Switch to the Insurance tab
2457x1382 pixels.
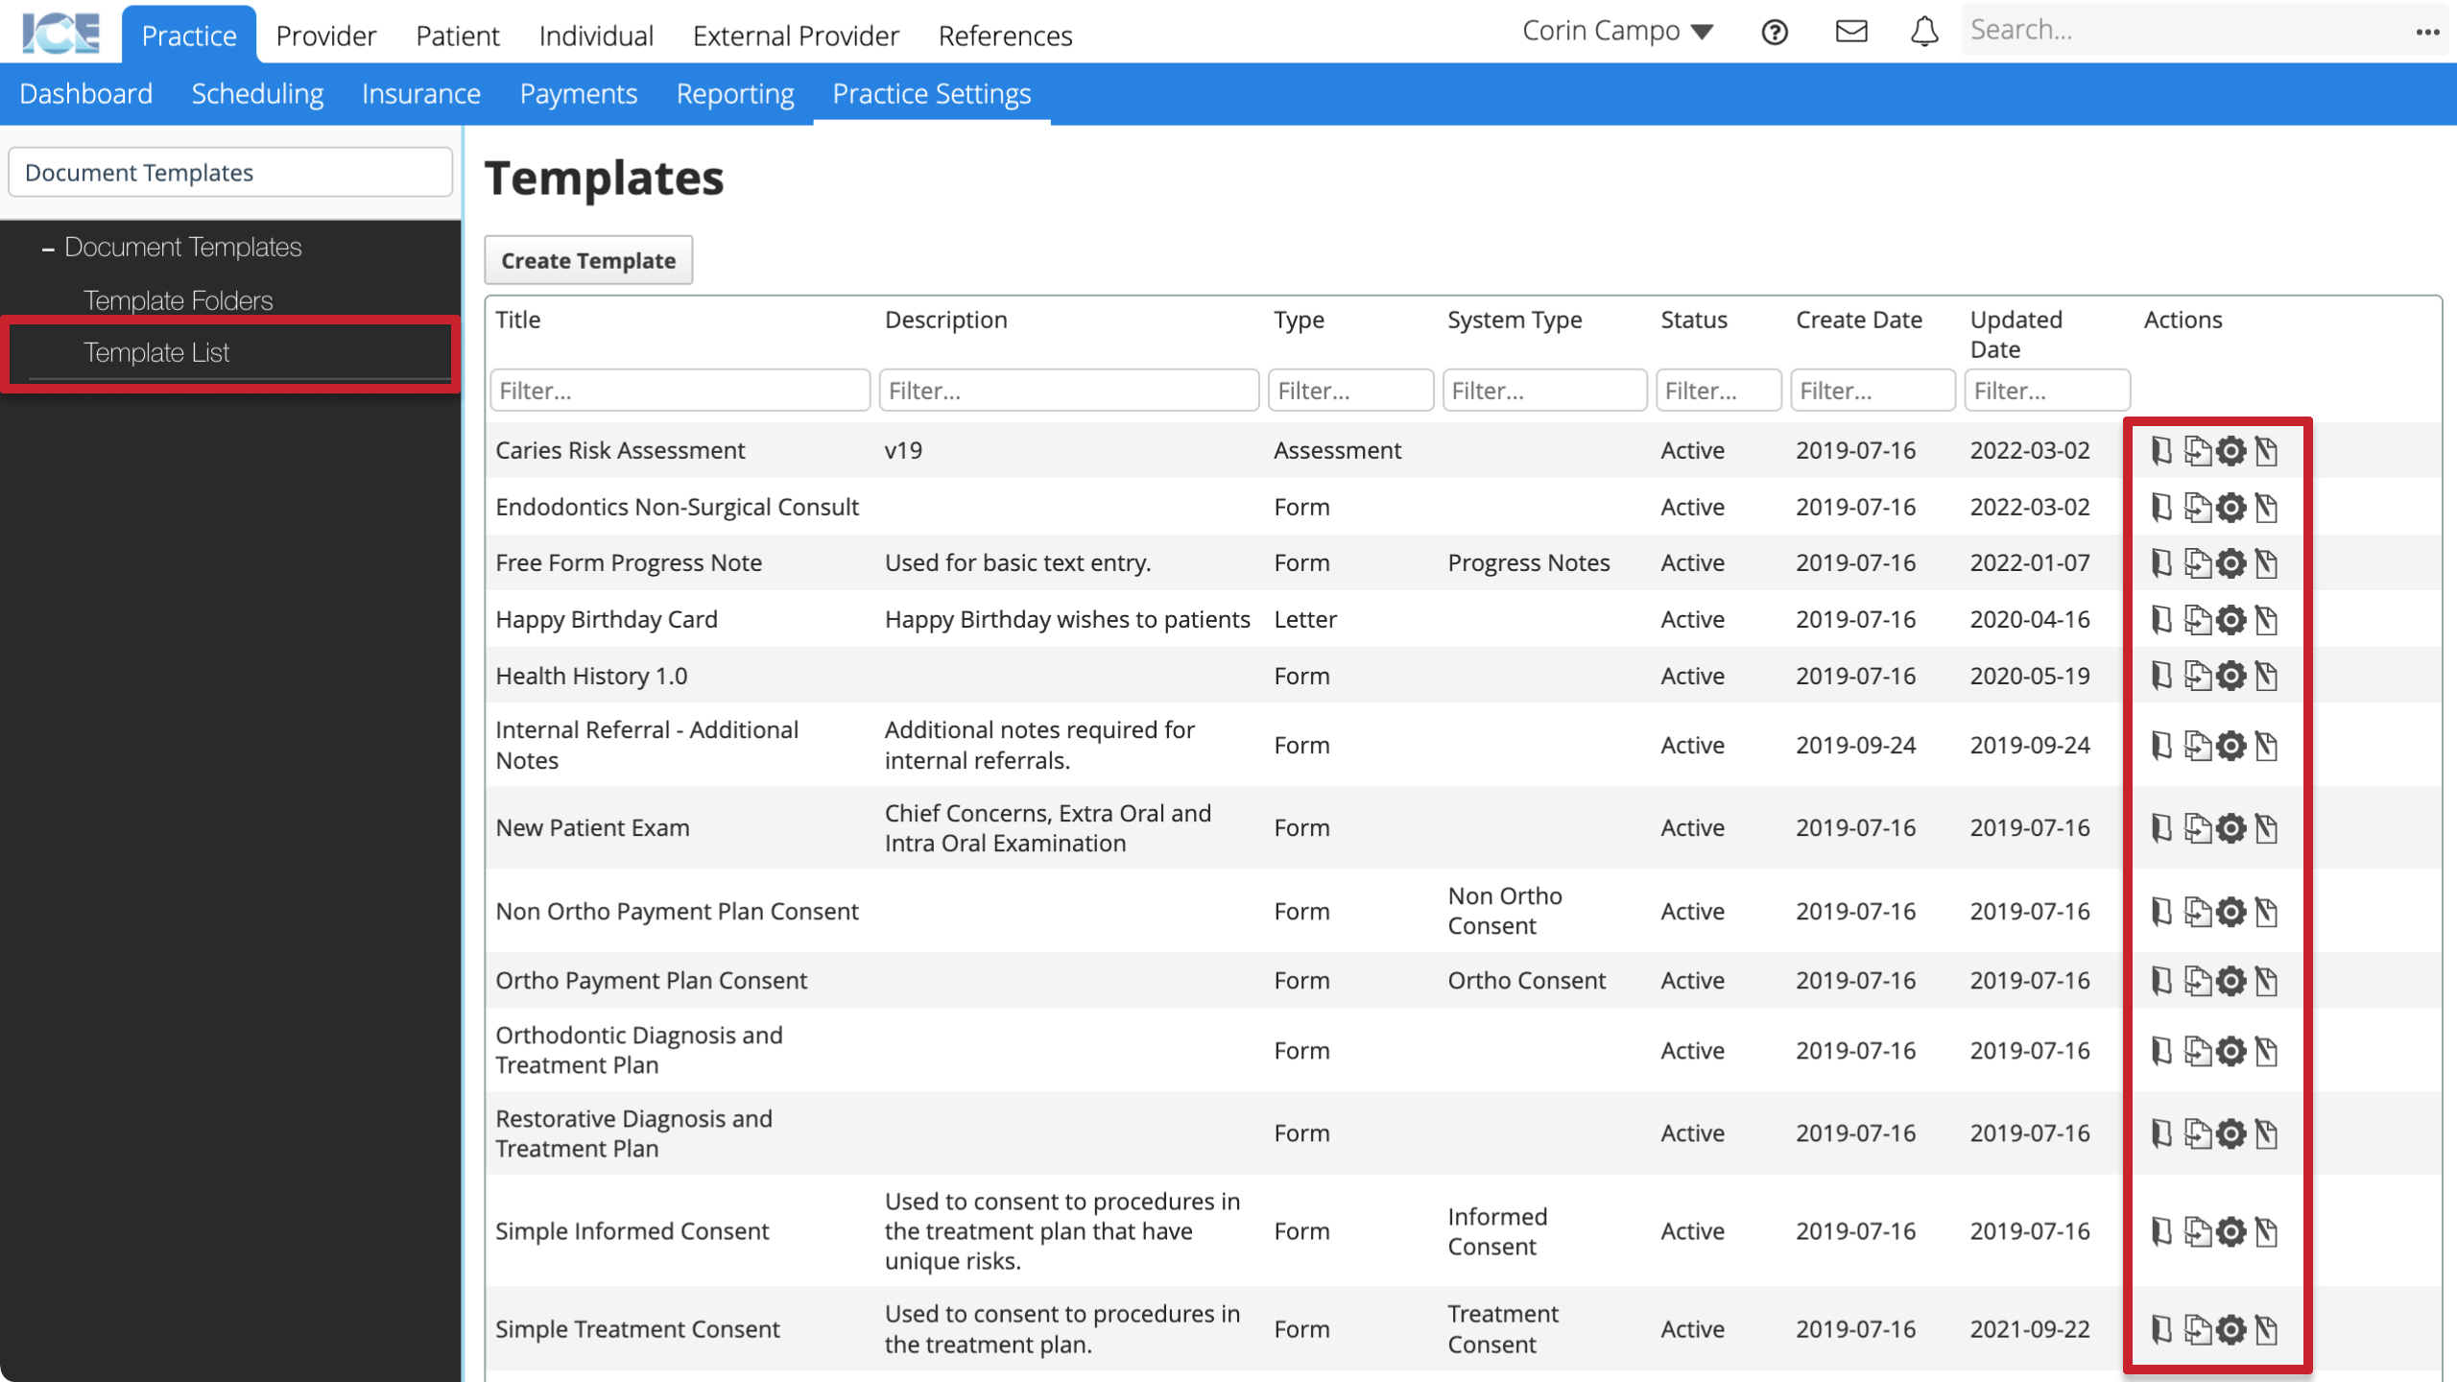click(420, 93)
